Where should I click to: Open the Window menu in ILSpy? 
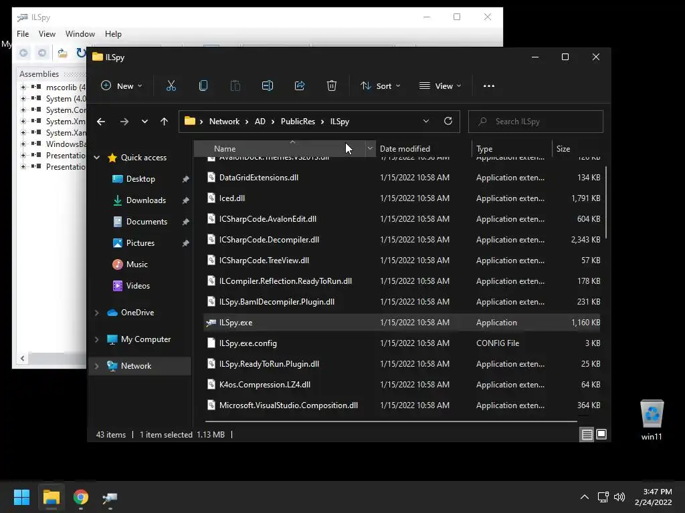[x=80, y=34]
